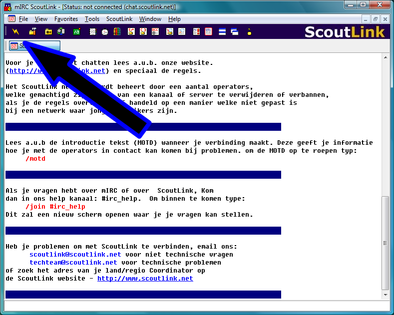Maximize the mIRC ScoutLink window
This screenshot has height=315, width=394.
[363, 5]
